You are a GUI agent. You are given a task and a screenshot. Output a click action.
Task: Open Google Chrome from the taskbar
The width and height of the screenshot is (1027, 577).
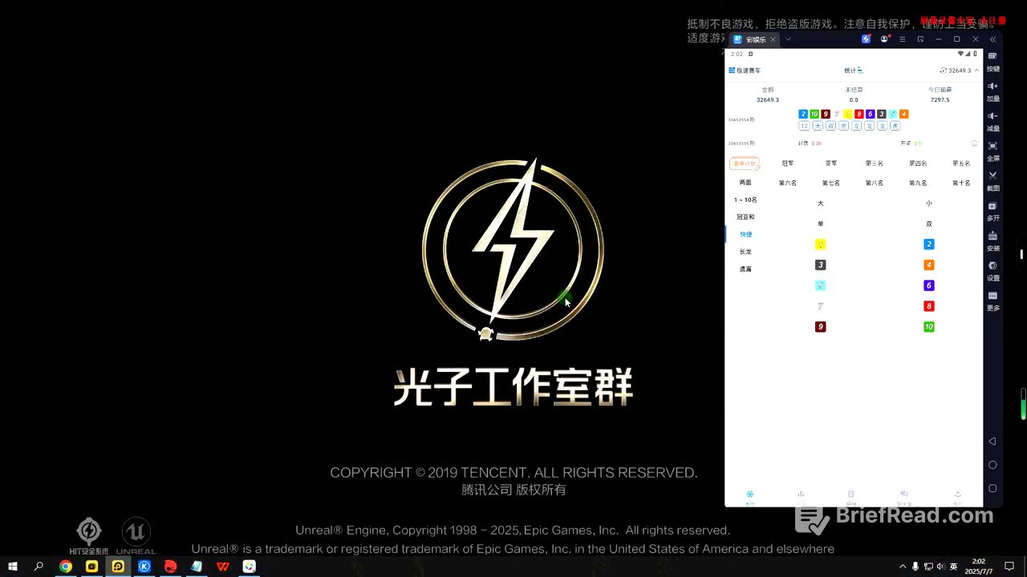pos(66,567)
